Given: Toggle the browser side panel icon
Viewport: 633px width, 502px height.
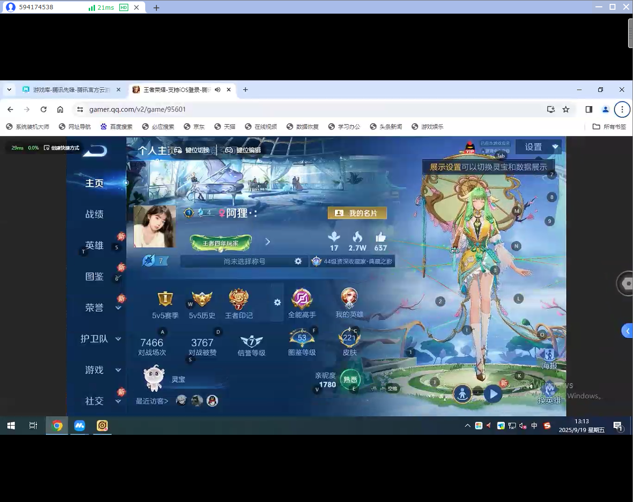Looking at the screenshot, I should [x=589, y=110].
